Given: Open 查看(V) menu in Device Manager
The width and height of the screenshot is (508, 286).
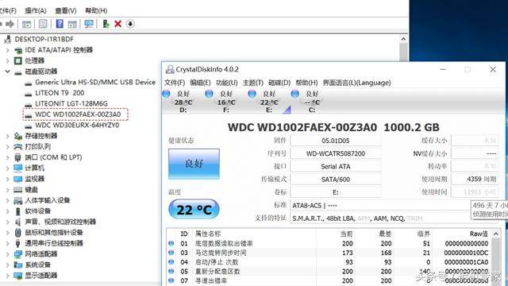Looking at the screenshot, I should coord(66,10).
